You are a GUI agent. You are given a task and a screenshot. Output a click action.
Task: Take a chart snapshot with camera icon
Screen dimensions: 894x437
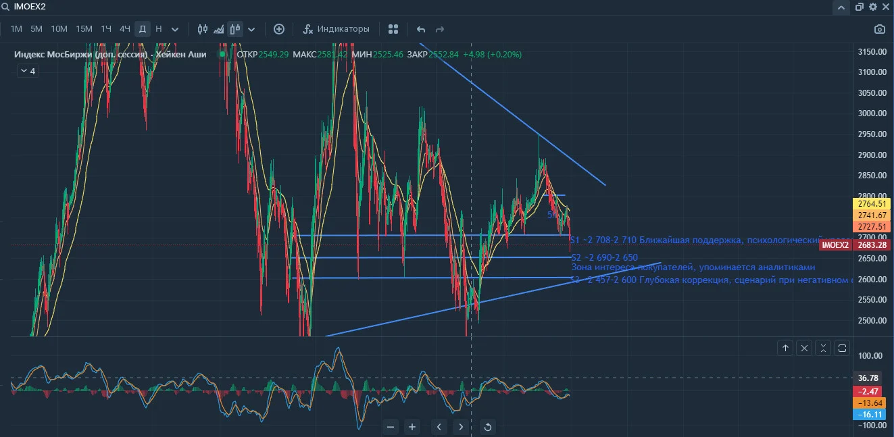tap(879, 29)
